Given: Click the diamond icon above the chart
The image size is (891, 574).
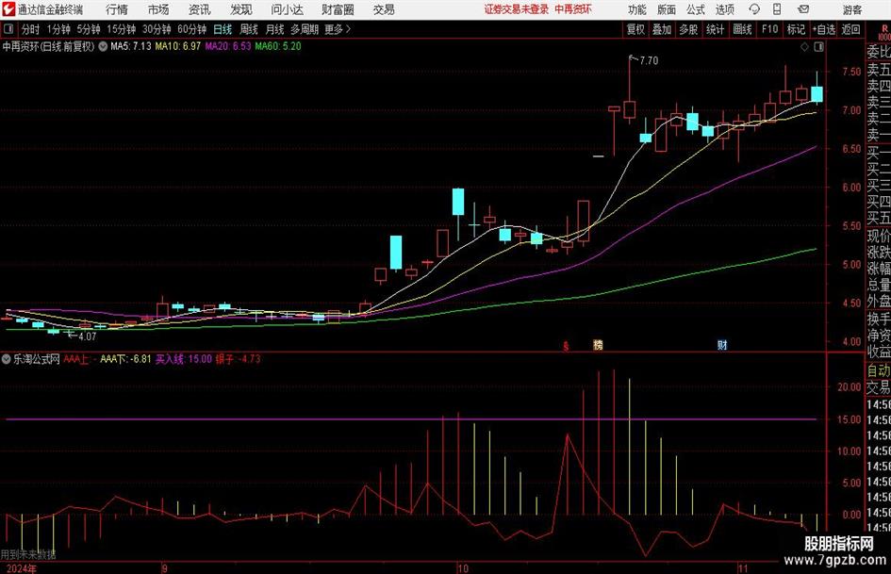Looking at the screenshot, I should [x=804, y=47].
